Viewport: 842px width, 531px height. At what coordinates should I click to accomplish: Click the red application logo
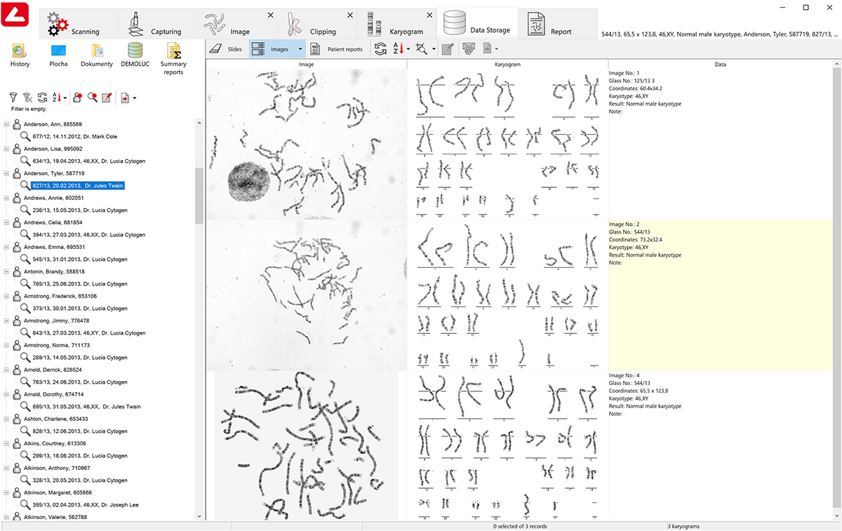15,14
